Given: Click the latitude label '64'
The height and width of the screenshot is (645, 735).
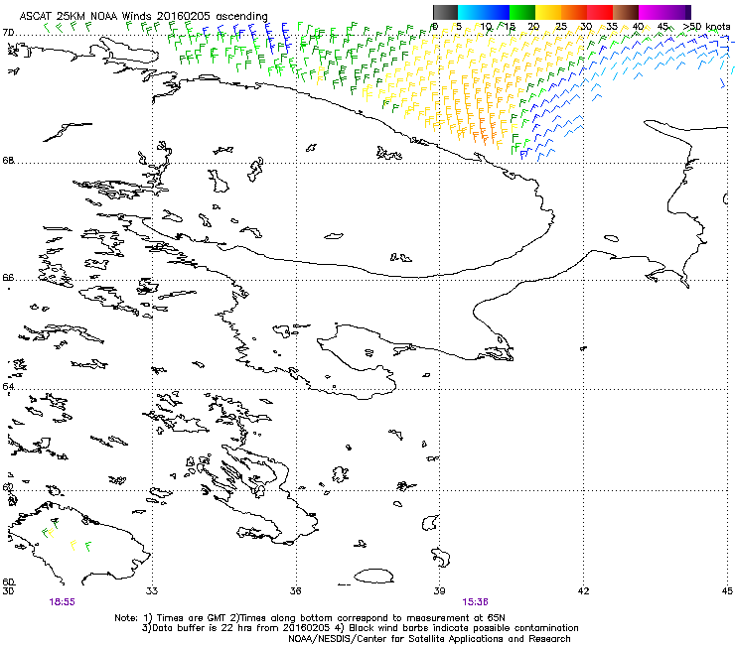Looking at the screenshot, I should 8,387.
